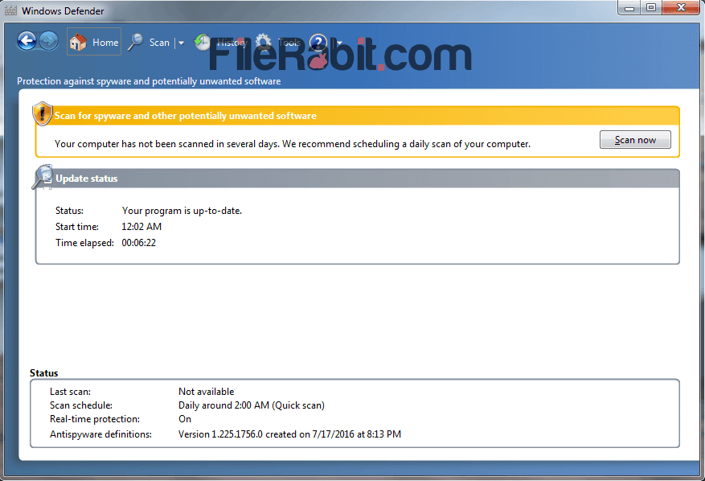This screenshot has width=705, height=481.
Task: Click the elapsed time value '00:06:22'
Action: [138, 243]
